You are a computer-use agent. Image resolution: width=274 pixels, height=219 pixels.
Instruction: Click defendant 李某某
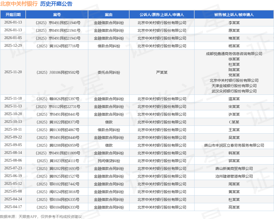[234, 23]
